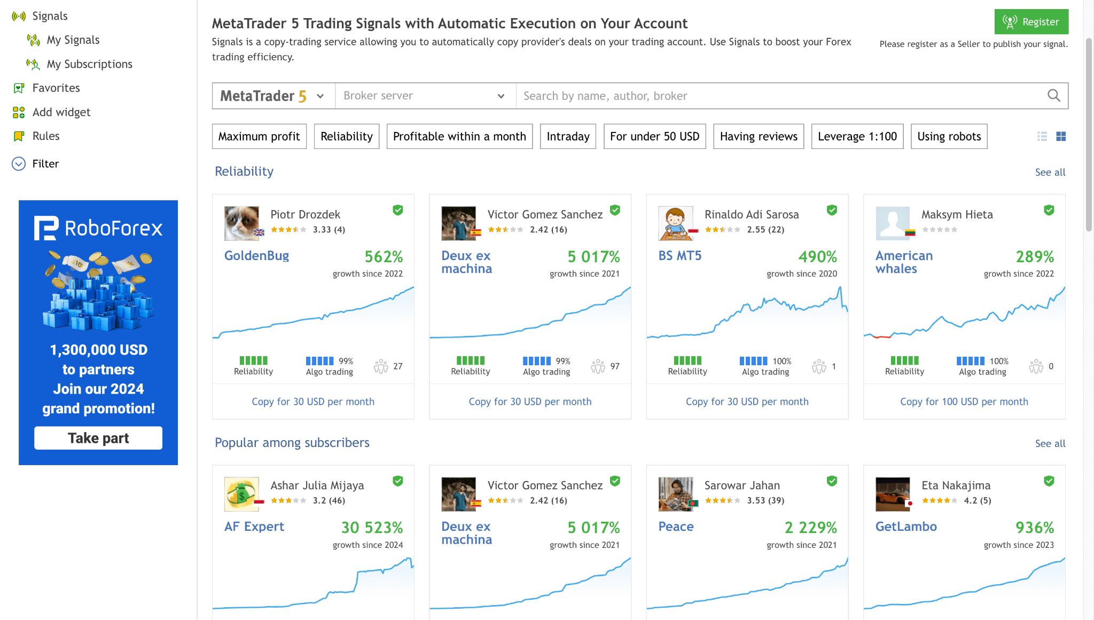The height and width of the screenshot is (620, 1094).
Task: Switch to grid view icon
Action: pyautogui.click(x=1061, y=136)
